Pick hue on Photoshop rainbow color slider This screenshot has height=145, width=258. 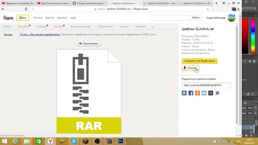tap(253, 36)
